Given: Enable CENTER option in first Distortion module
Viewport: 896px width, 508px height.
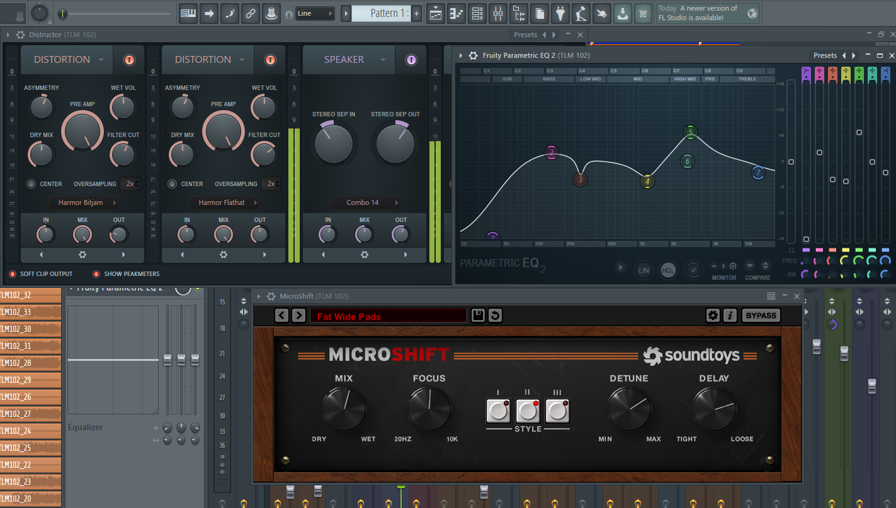Looking at the screenshot, I should [31, 184].
